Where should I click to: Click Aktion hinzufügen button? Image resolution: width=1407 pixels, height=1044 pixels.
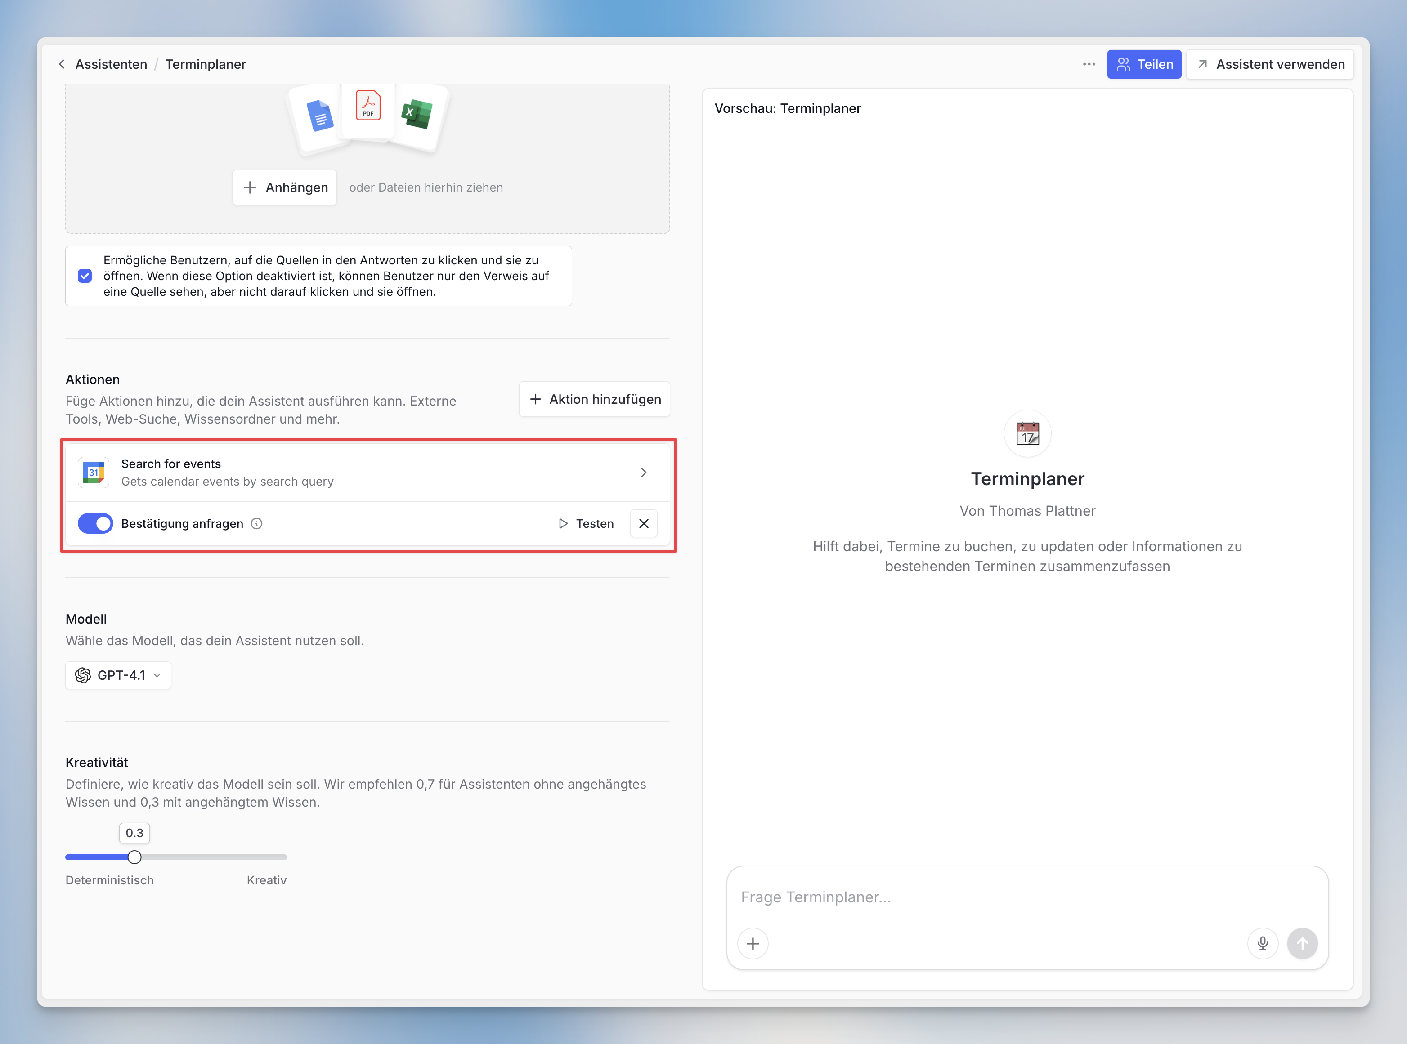(x=594, y=399)
